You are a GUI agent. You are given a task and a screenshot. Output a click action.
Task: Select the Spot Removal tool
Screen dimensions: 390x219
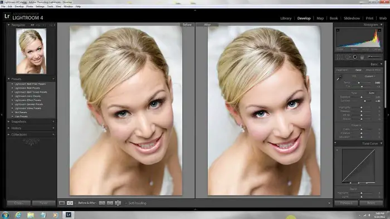[348, 57]
